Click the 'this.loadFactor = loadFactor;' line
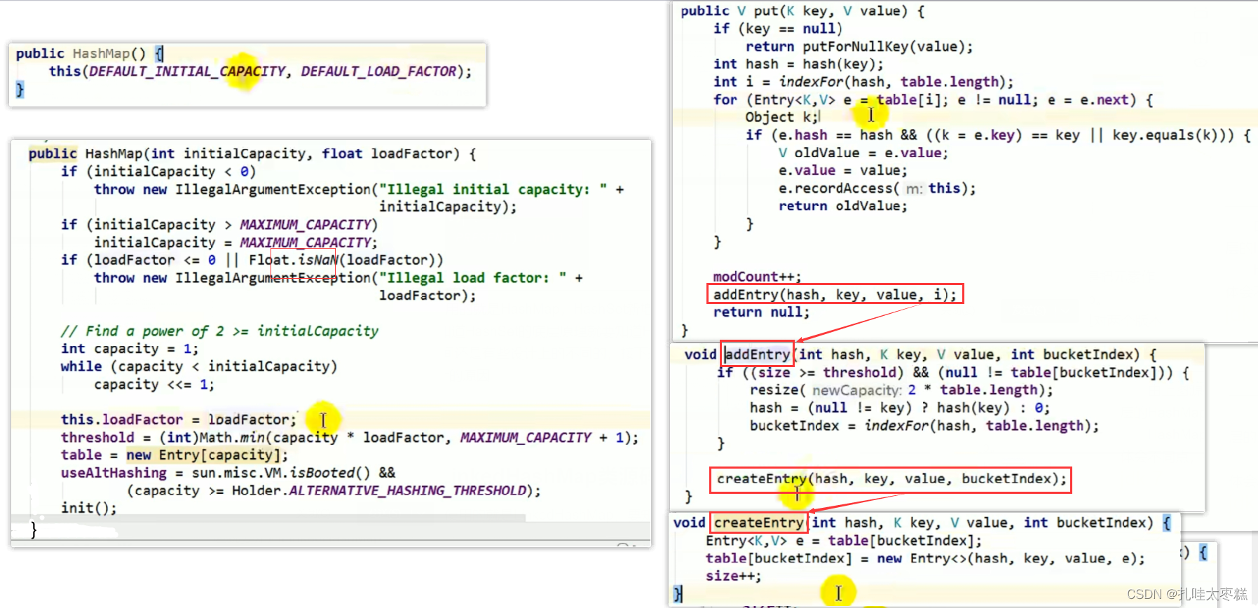The height and width of the screenshot is (608, 1258). [179, 420]
